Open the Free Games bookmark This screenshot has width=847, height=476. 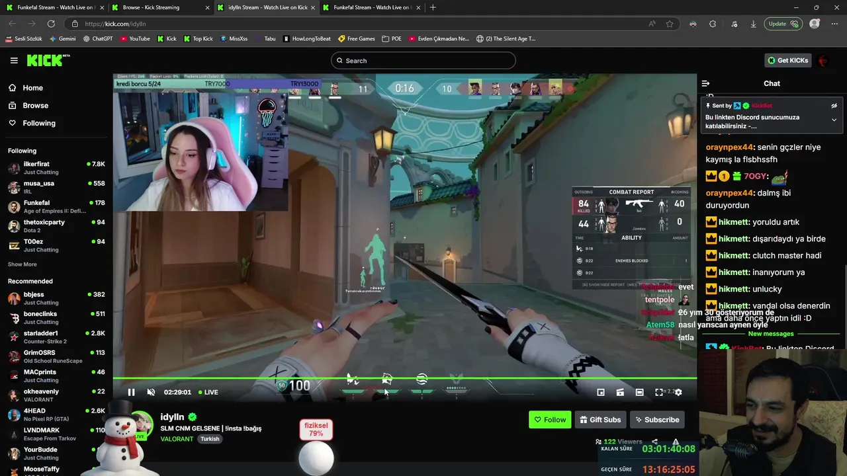tap(356, 38)
